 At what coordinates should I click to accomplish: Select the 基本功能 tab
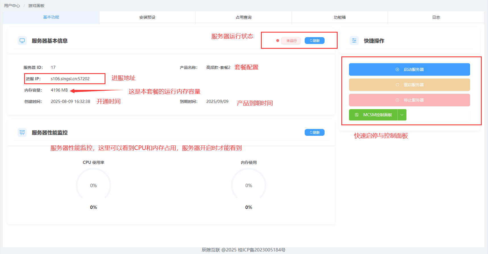pyautogui.click(x=51, y=17)
